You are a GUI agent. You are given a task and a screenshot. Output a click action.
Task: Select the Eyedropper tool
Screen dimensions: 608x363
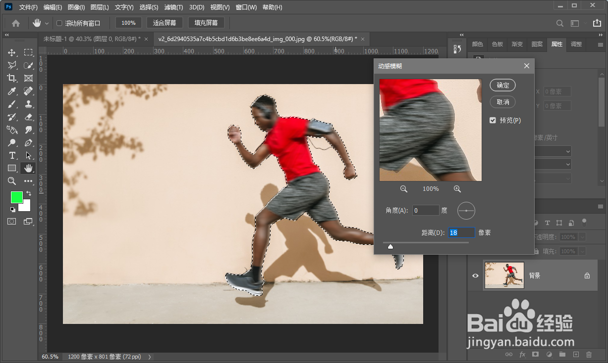tap(12, 91)
